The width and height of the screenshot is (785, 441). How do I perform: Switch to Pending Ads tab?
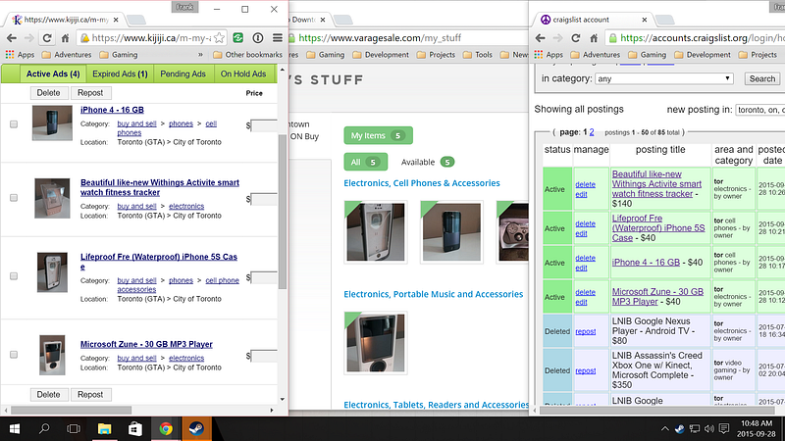[183, 74]
